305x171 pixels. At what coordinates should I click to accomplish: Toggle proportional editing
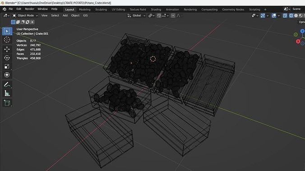click(173, 16)
